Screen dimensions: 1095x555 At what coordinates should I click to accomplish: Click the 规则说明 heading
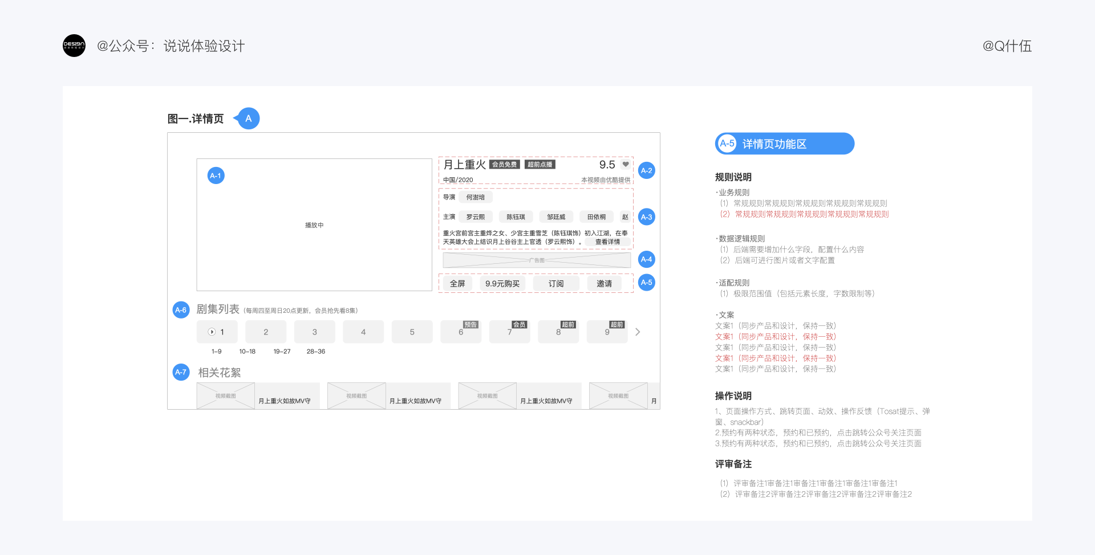733,177
